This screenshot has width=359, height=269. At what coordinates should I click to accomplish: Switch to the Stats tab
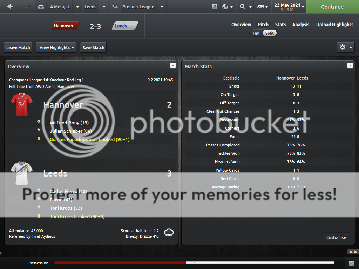[x=280, y=25]
